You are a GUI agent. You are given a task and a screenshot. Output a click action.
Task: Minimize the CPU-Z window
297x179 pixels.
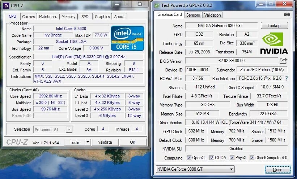(117, 4)
